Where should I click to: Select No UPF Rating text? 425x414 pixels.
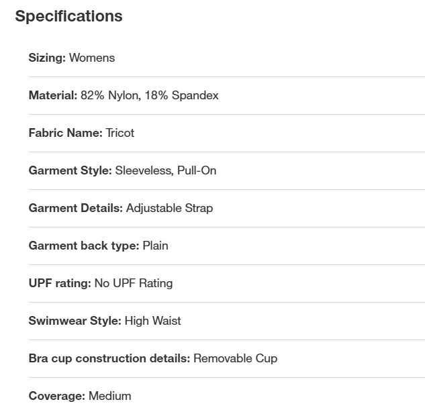point(134,283)
